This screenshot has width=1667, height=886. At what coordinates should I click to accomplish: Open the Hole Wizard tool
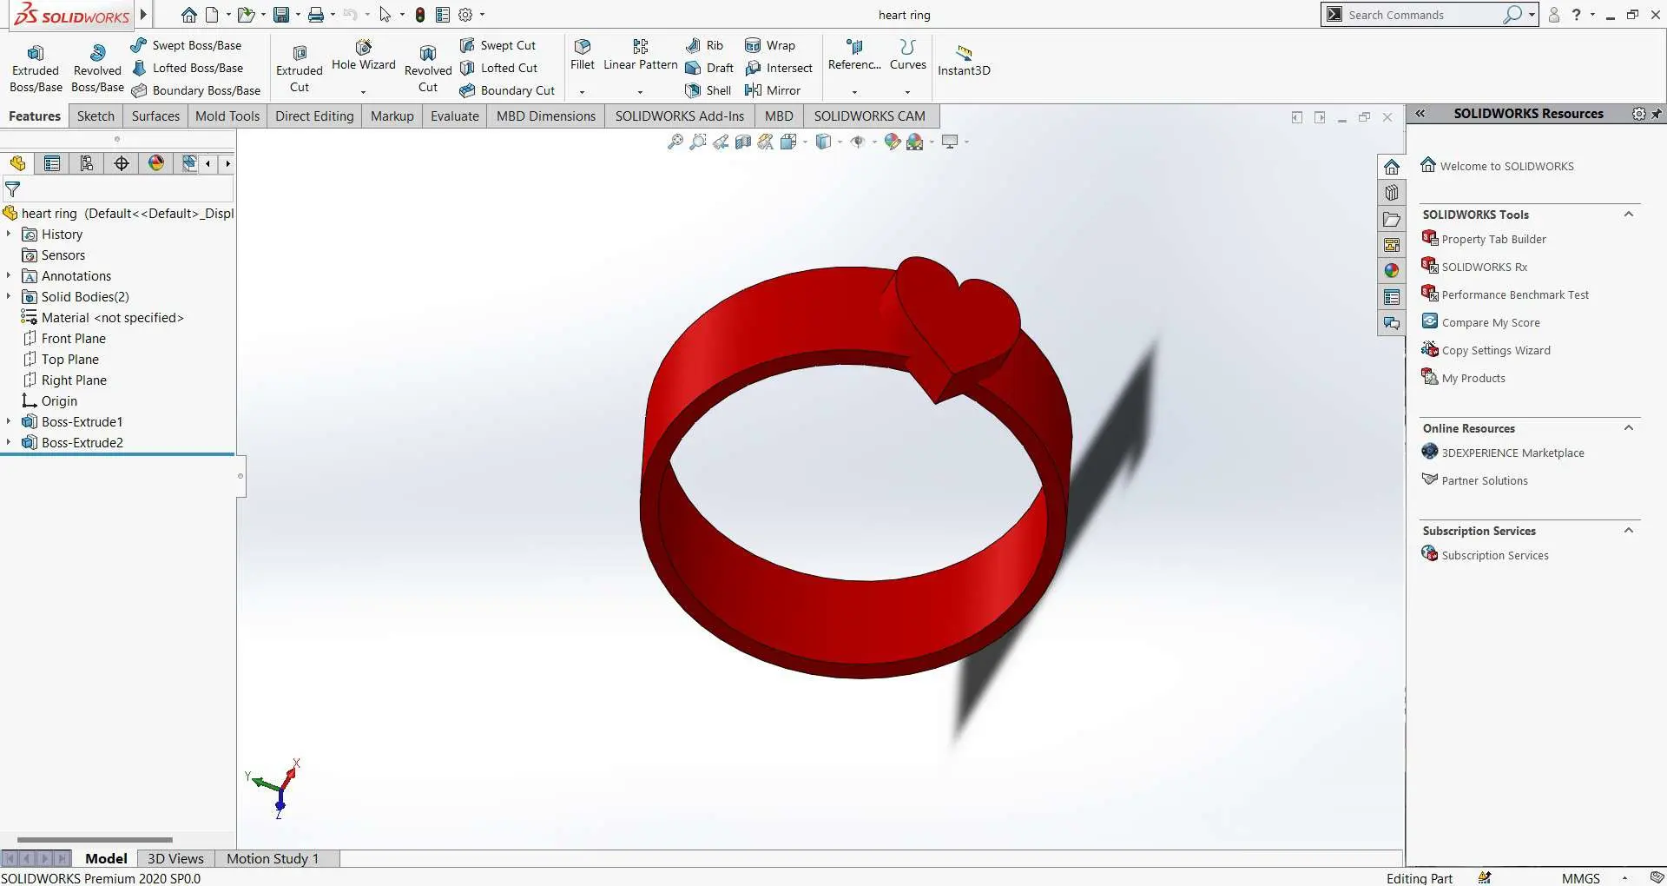pos(363,56)
